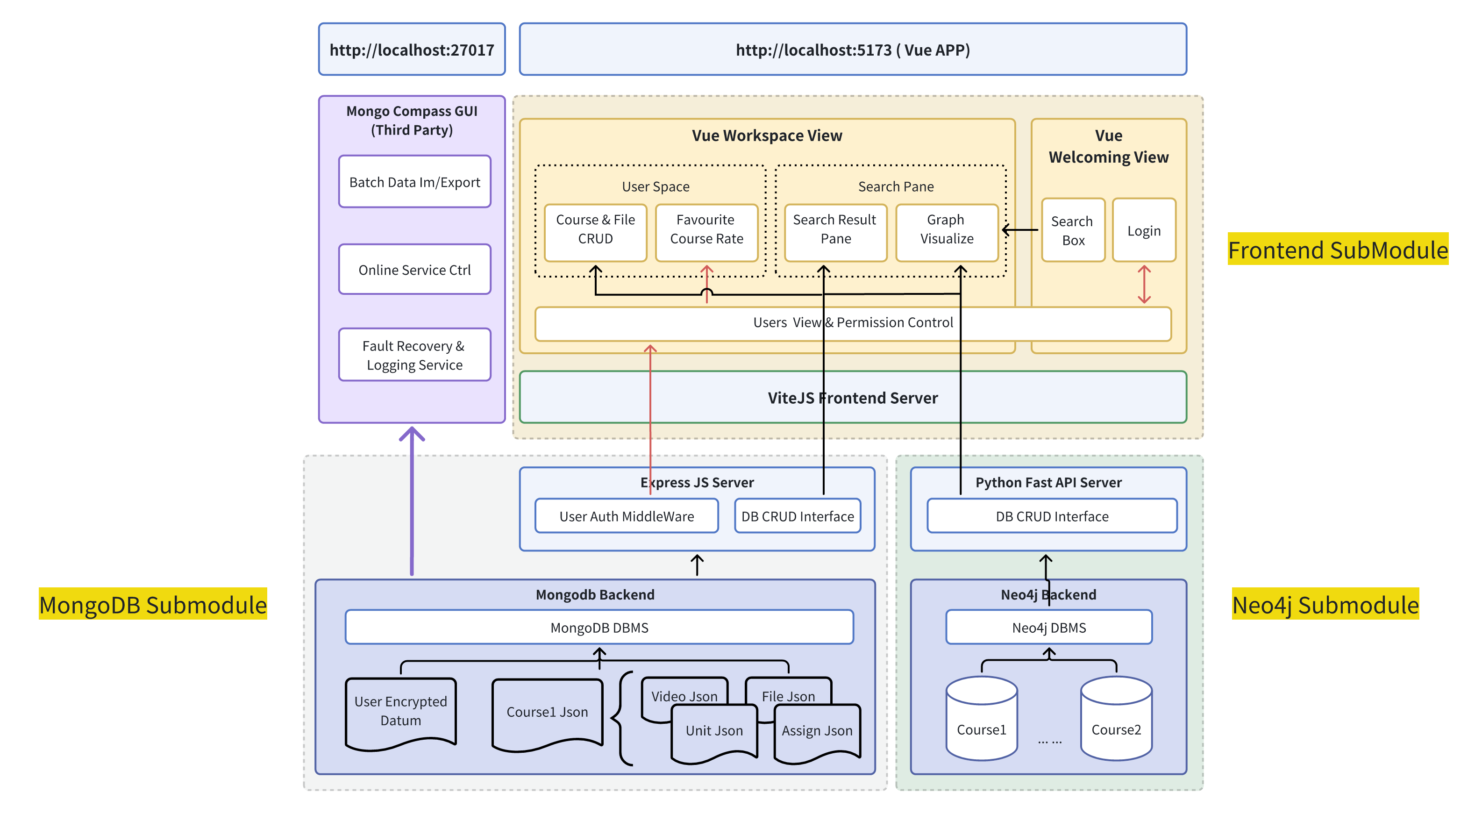Screen dimensions: 1482x814
Task: Select the MongoDB DBMS bar
Action: [599, 628]
